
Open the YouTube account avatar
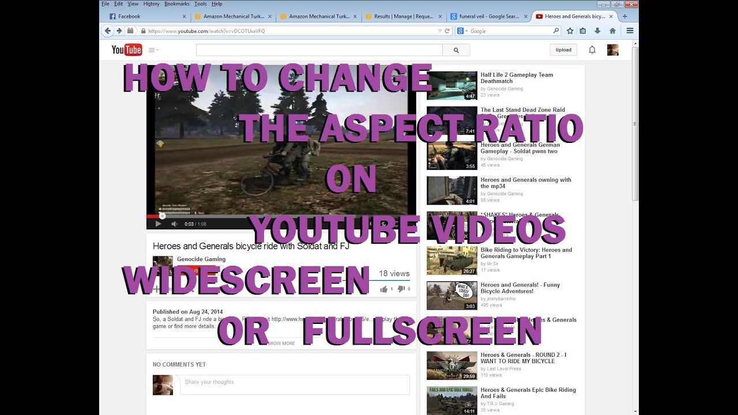(613, 50)
